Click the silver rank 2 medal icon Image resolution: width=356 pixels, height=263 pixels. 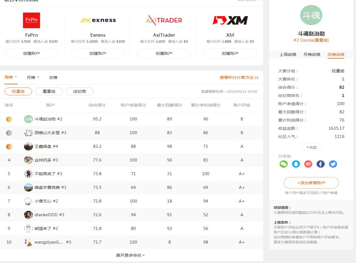tap(9, 133)
